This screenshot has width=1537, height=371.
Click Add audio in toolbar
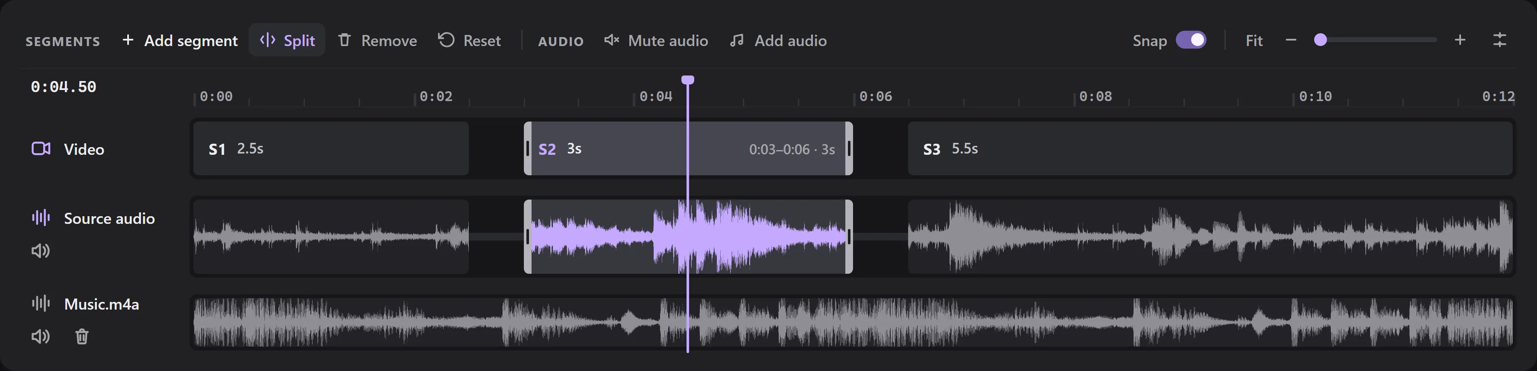[x=778, y=41]
